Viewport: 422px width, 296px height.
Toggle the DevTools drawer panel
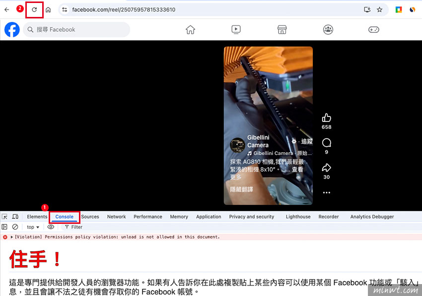point(4,227)
